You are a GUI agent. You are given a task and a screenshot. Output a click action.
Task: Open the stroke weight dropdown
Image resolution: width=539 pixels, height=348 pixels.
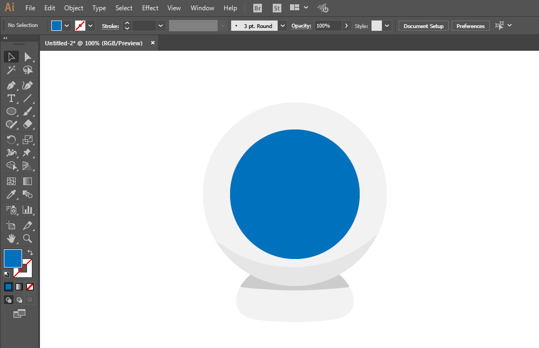[x=160, y=26]
